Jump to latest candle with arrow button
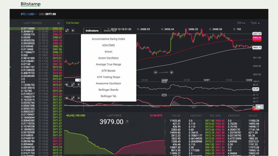This screenshot has height=156, width=278. [259, 107]
